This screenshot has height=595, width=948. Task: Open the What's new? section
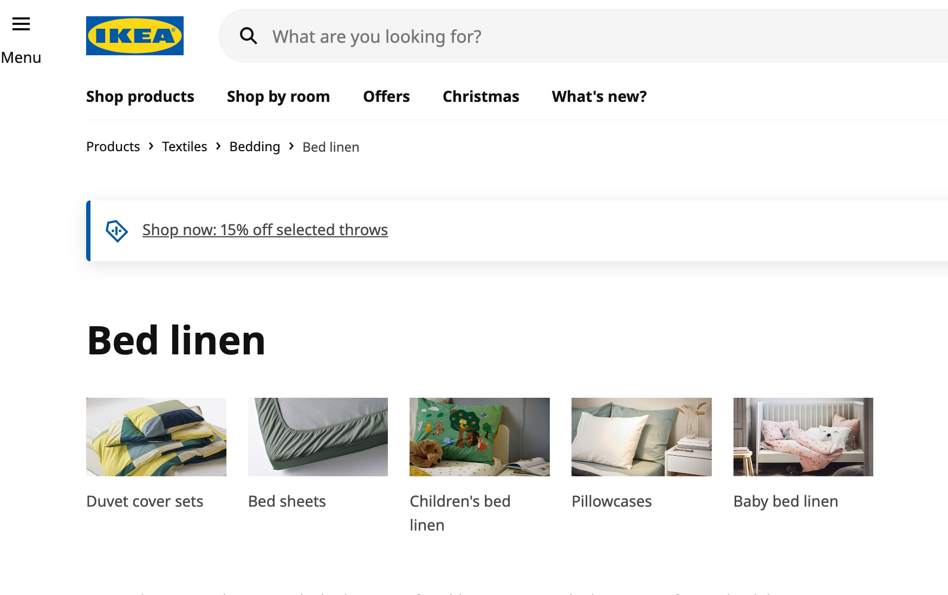point(599,96)
